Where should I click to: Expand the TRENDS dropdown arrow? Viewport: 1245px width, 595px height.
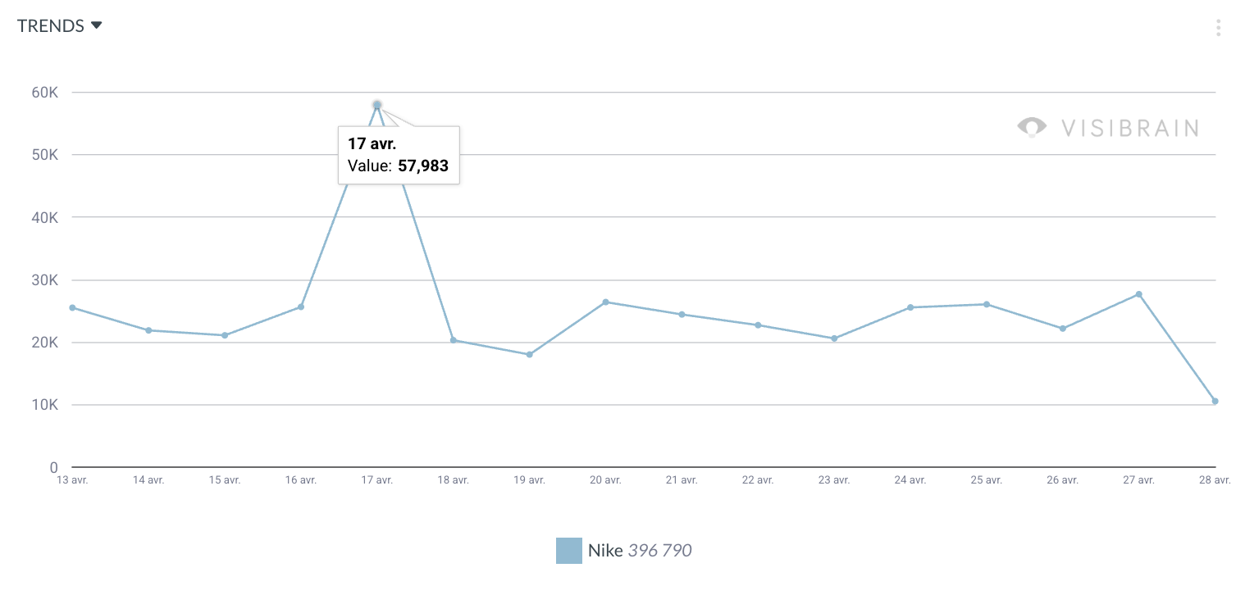[96, 25]
